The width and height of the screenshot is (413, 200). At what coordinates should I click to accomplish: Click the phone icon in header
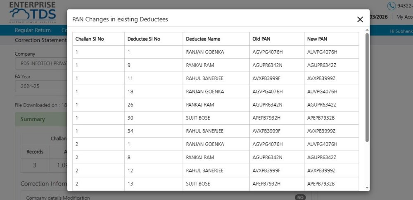click(x=391, y=6)
